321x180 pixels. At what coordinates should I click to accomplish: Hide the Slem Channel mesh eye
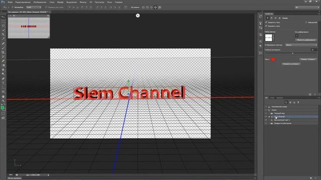(x=266, y=116)
